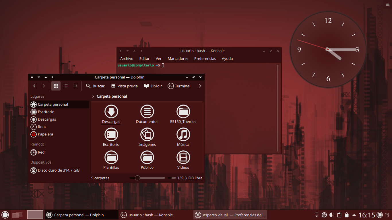Image resolution: width=392 pixels, height=220 pixels.
Task: Open Terminal from Dolphin toolbar
Action: (x=179, y=86)
